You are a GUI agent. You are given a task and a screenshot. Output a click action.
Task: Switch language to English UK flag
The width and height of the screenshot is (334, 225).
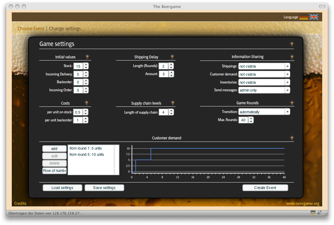314,17
